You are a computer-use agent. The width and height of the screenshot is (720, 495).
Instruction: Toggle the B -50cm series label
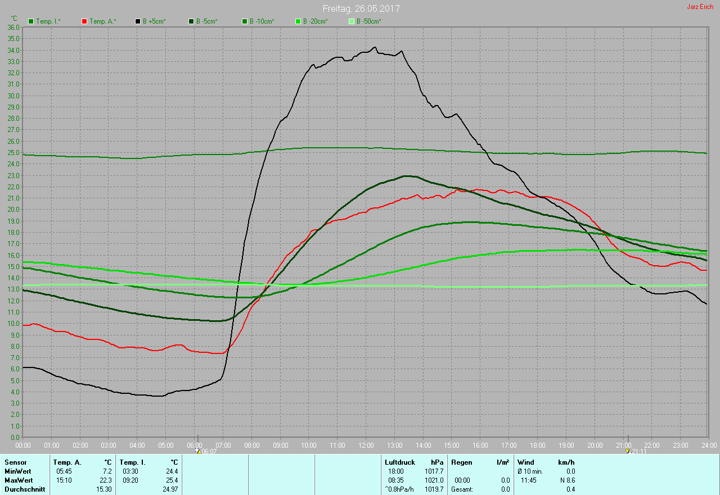click(x=368, y=21)
